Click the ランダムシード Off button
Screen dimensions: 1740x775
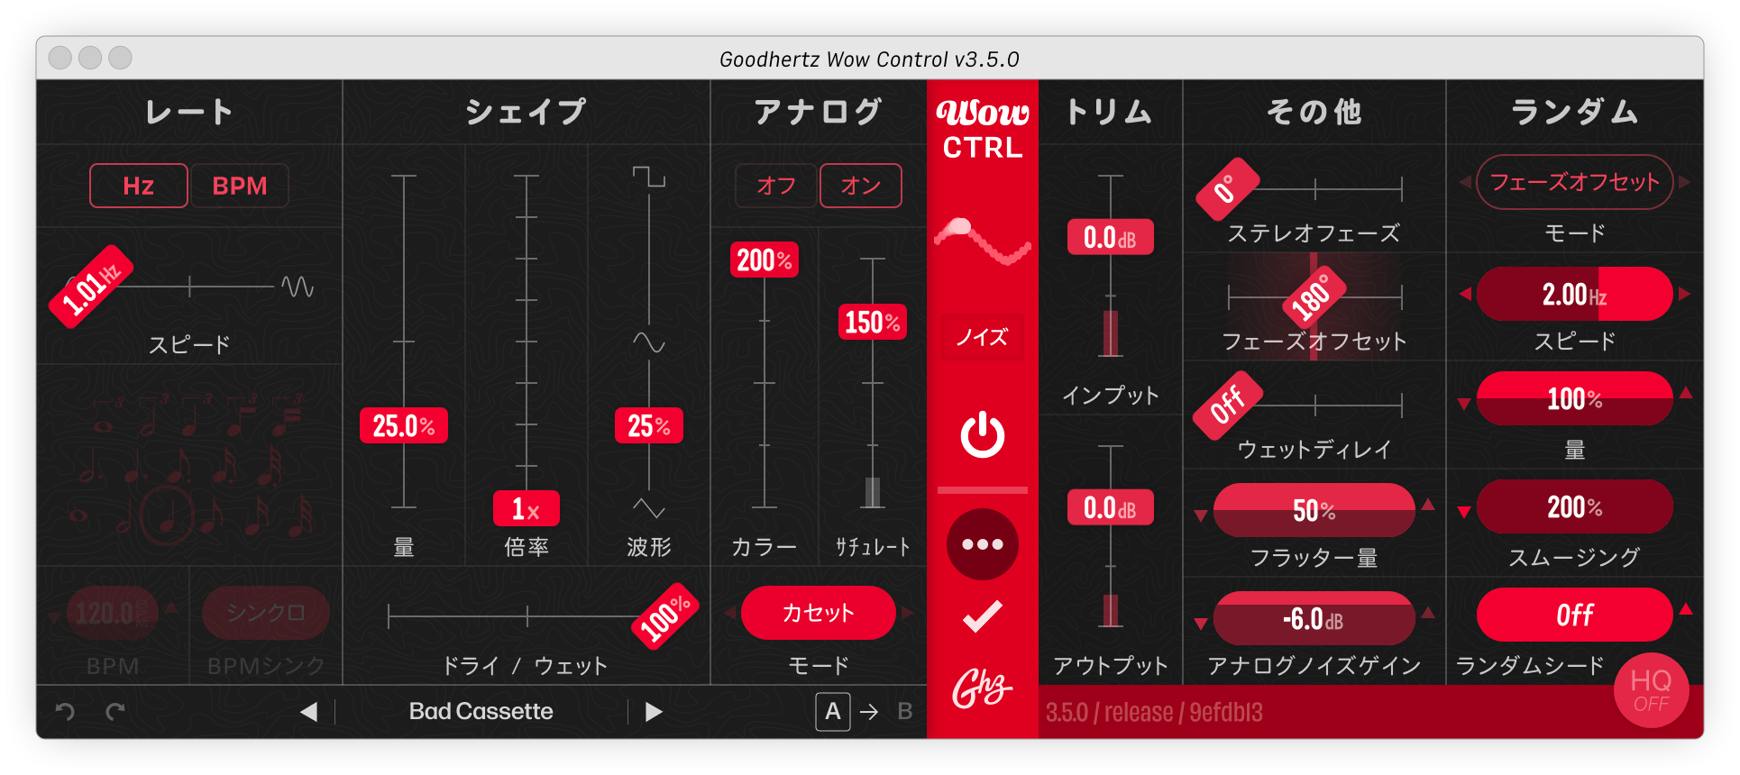(x=1574, y=615)
